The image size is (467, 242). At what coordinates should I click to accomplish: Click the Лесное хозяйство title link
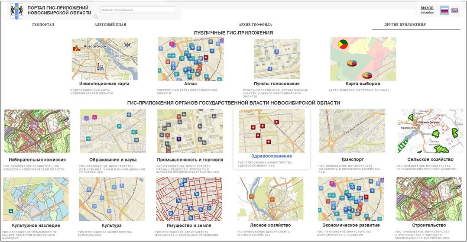pyautogui.click(x=270, y=225)
